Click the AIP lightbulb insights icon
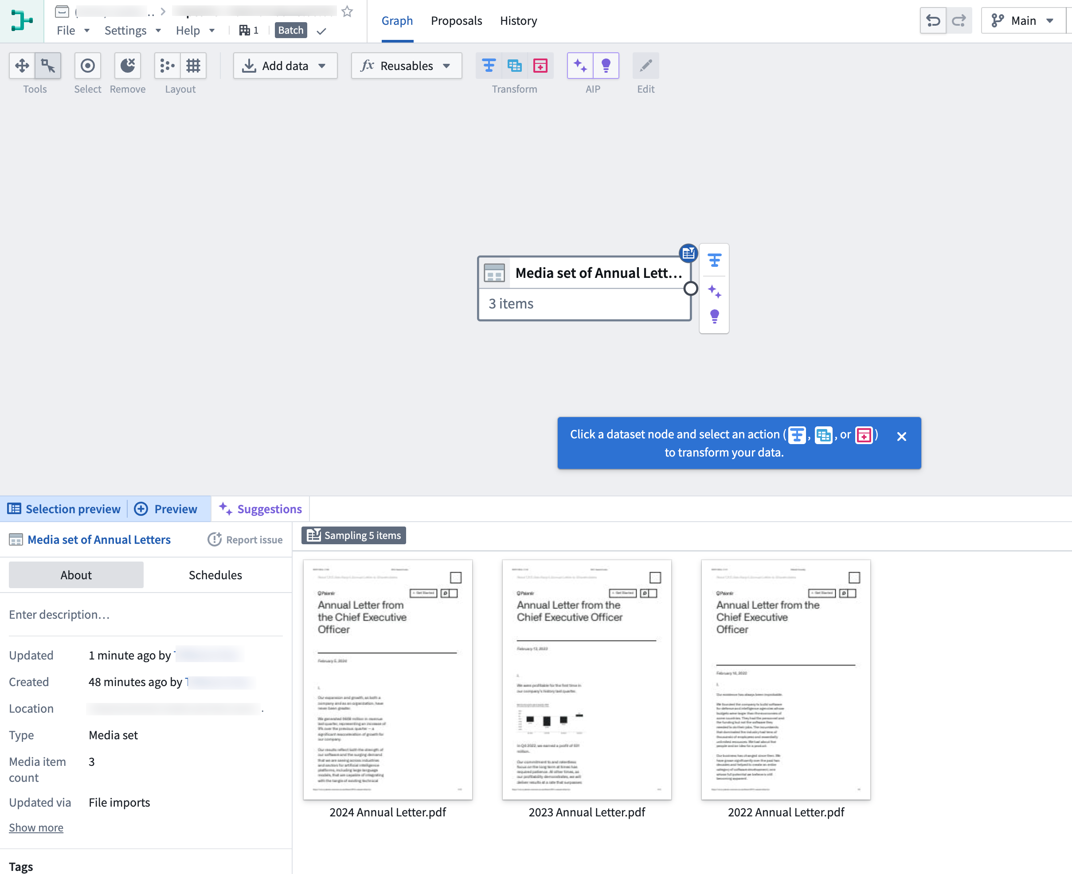Image resolution: width=1072 pixels, height=874 pixels. click(606, 65)
